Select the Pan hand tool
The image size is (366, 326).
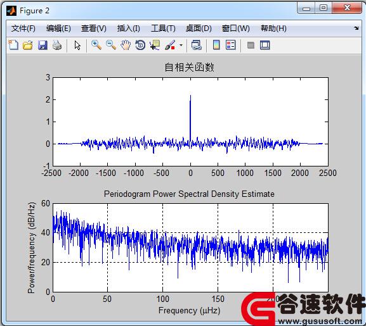(126, 45)
